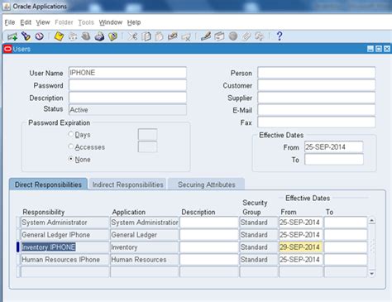This screenshot has height=302, width=392.
Task: Select the General Ledger IPhone responsibility
Action: pyautogui.click(x=65, y=235)
